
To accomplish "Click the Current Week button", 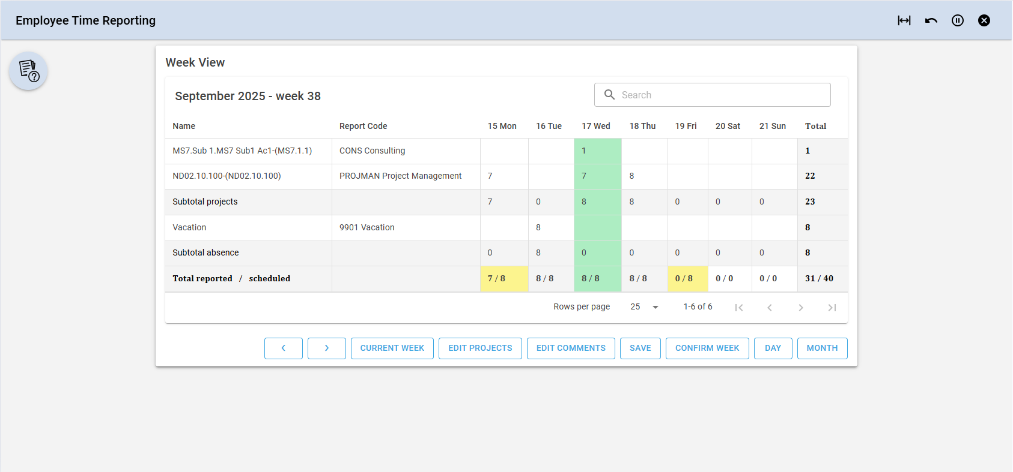I will pyautogui.click(x=392, y=348).
